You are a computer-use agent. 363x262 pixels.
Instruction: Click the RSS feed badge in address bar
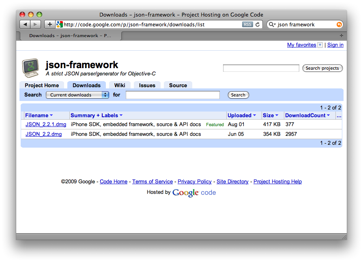coord(247,24)
